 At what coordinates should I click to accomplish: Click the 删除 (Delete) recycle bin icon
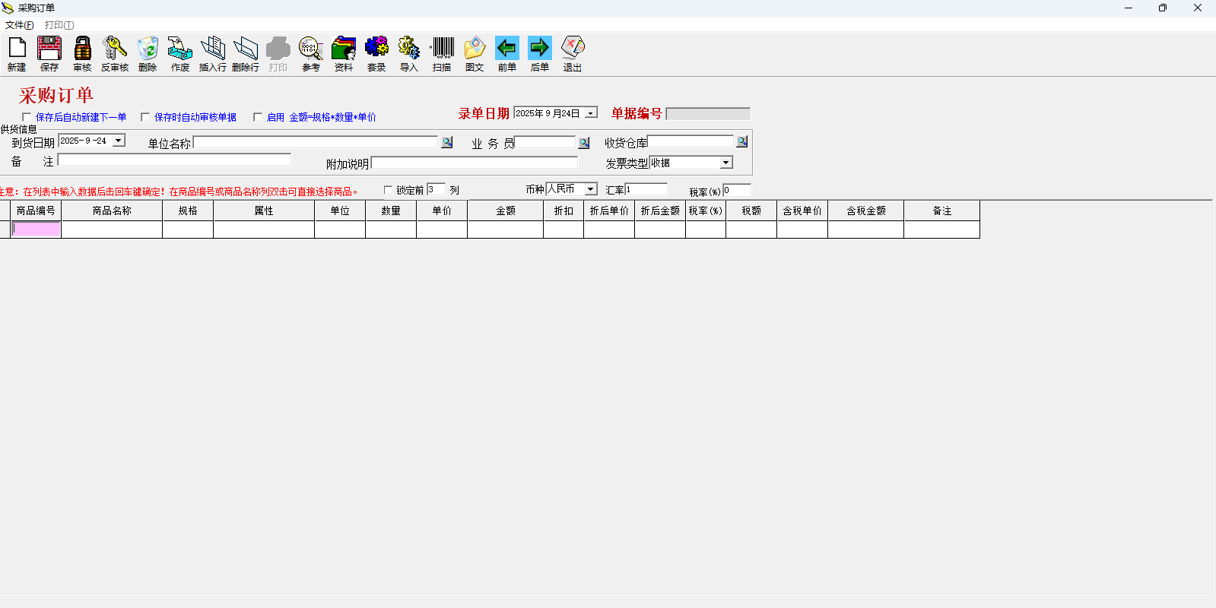[x=148, y=53]
